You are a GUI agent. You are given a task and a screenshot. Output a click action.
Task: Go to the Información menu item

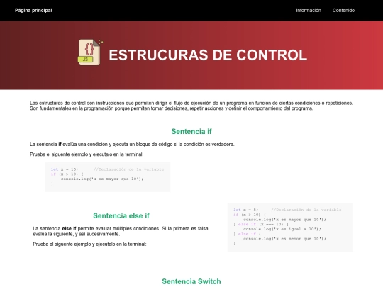[309, 10]
